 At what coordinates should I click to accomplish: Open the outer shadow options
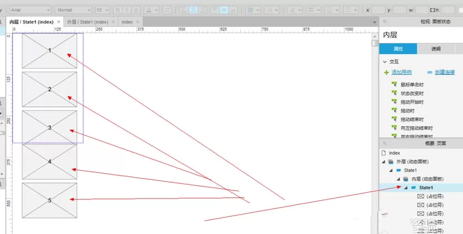click(x=271, y=10)
